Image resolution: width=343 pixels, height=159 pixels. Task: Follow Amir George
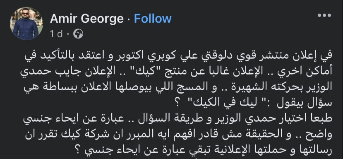tap(153, 19)
